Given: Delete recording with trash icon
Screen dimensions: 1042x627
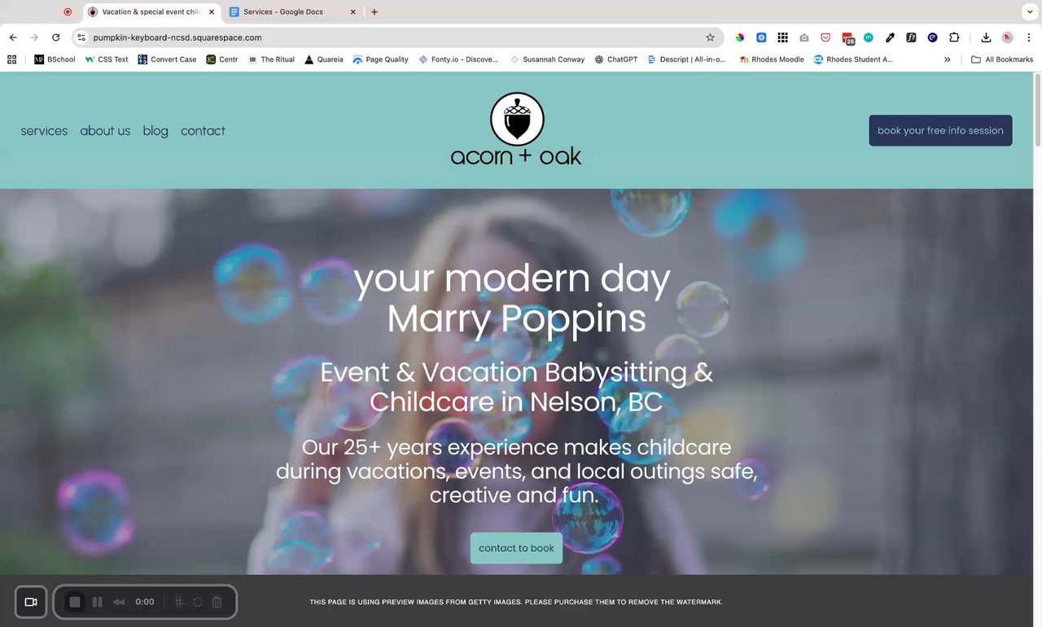Looking at the screenshot, I should click(x=217, y=602).
